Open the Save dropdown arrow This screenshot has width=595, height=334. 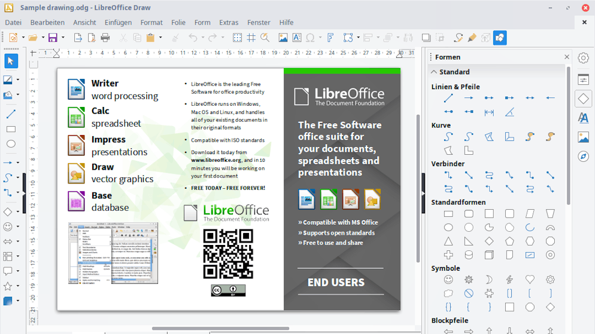pyautogui.click(x=63, y=38)
